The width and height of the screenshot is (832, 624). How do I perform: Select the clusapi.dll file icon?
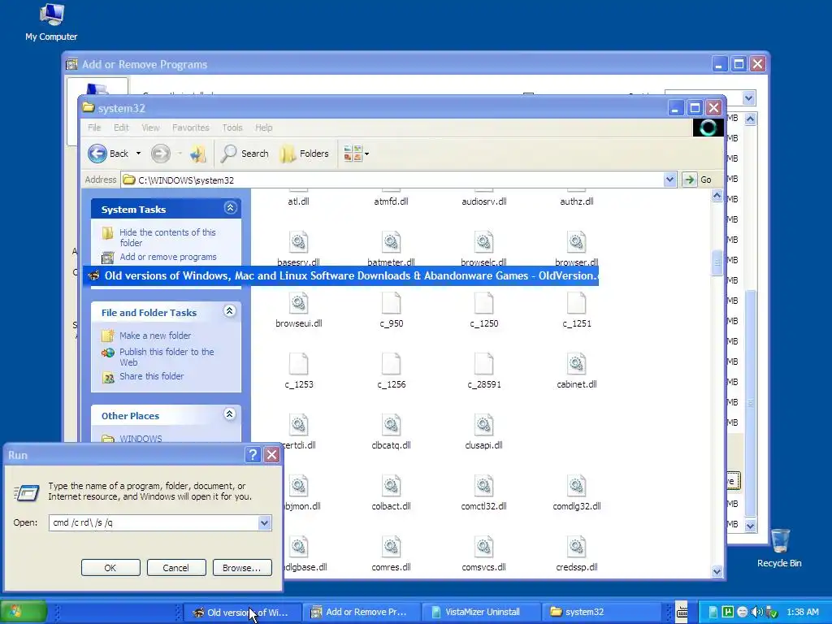[x=484, y=426]
